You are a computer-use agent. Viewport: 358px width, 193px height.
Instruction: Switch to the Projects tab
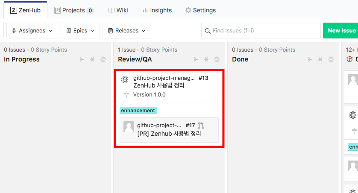74,10
